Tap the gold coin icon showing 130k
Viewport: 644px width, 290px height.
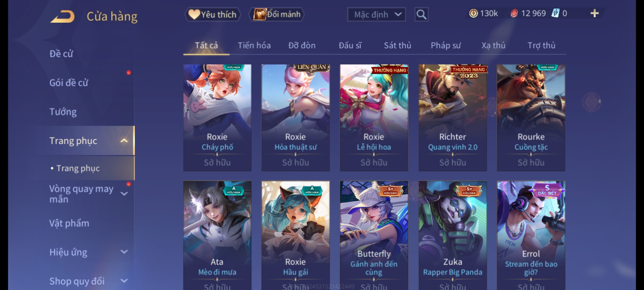(473, 13)
